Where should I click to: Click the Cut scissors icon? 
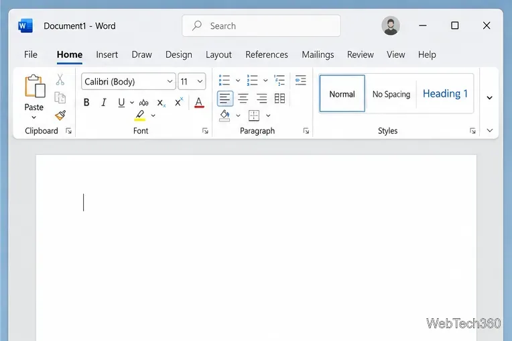[60, 79]
